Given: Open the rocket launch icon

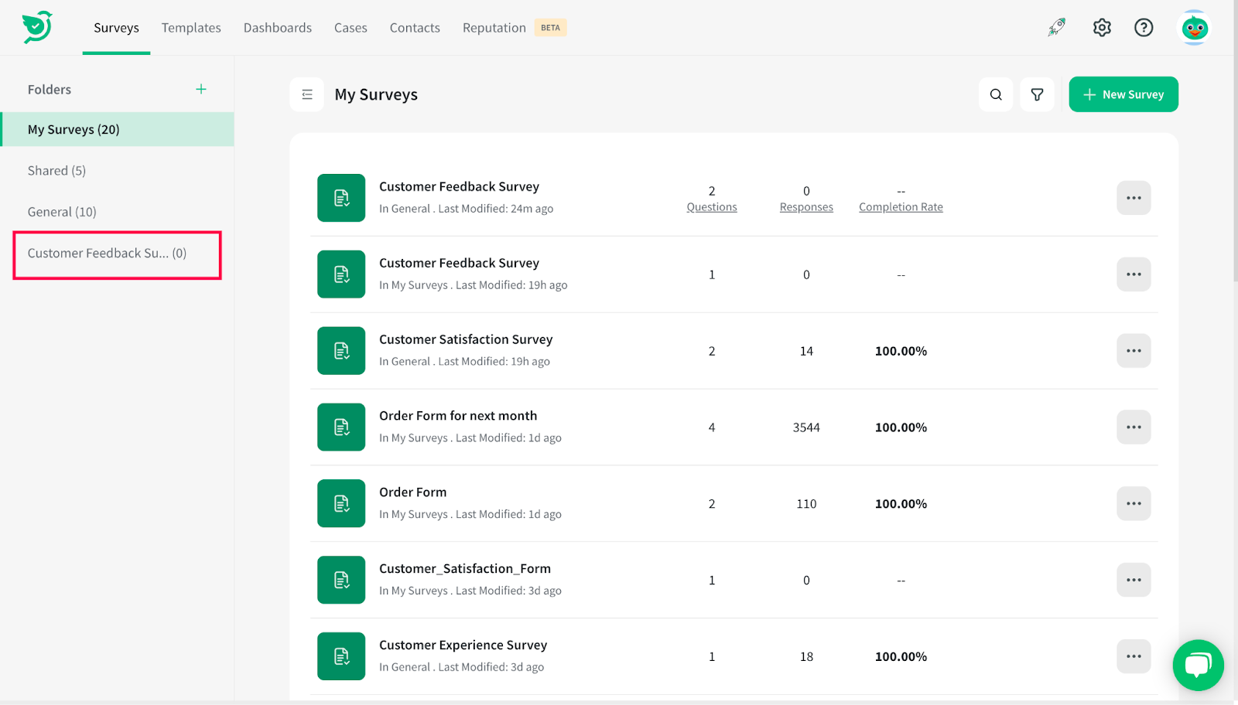Looking at the screenshot, I should 1056,28.
